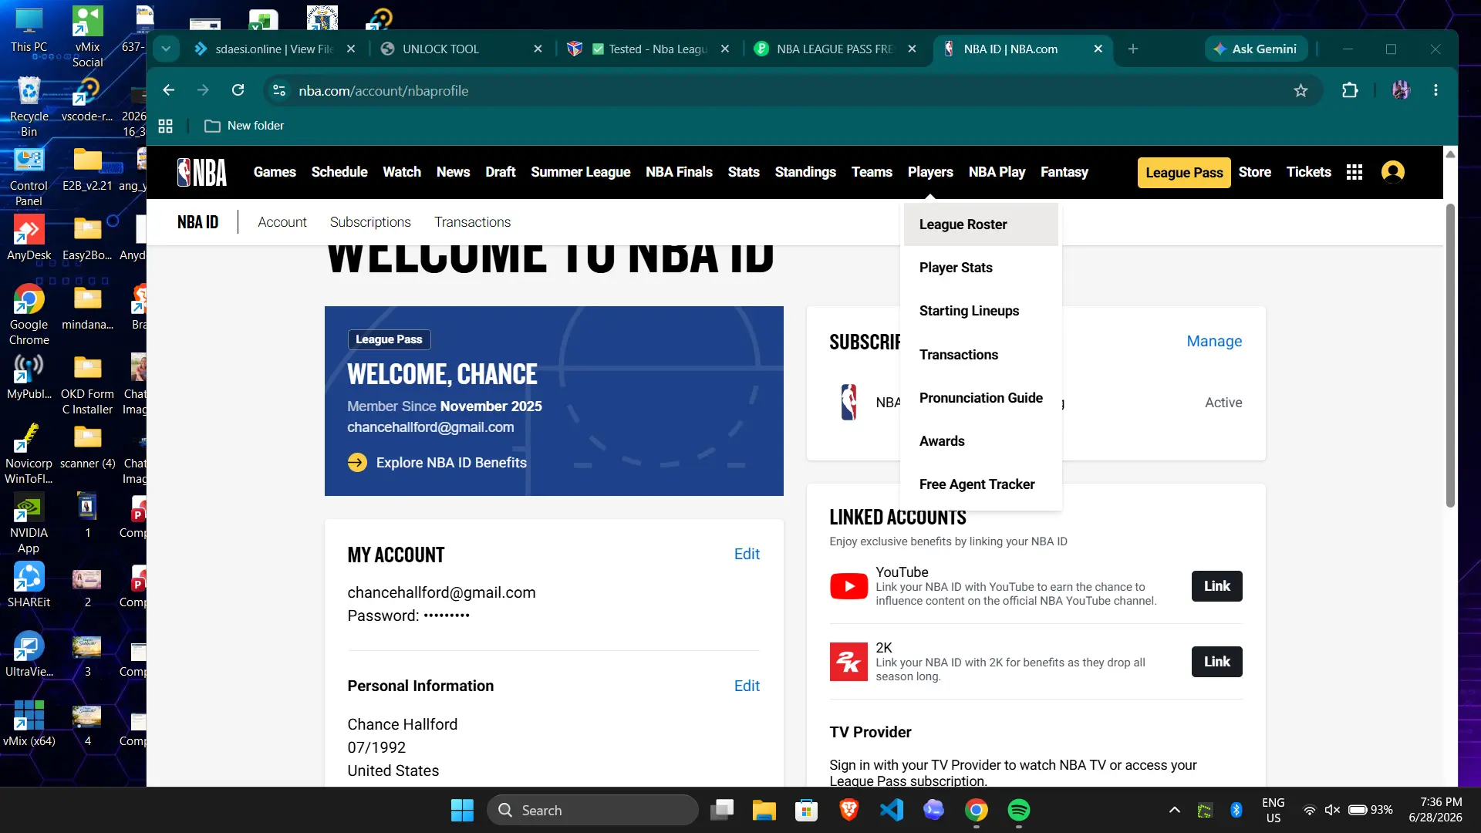Open the Windows Start menu
Viewport: 1481px width, 833px height.
pos(462,810)
